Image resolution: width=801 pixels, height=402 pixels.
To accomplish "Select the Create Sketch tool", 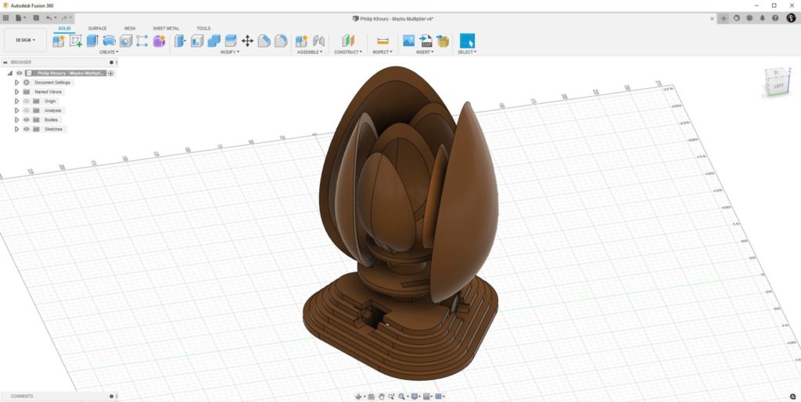I will 76,41.
